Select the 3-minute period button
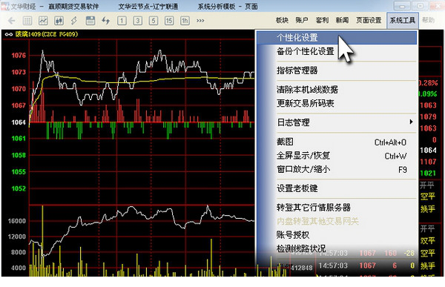This screenshot has width=445, height=287. [x=138, y=21]
